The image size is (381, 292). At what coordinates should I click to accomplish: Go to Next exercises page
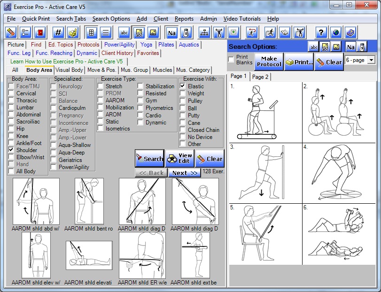click(185, 173)
